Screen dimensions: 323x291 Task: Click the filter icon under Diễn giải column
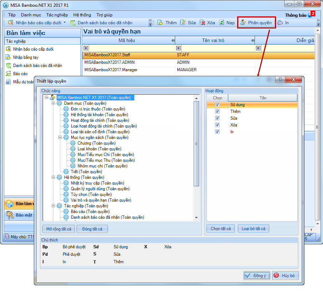coord(258,48)
